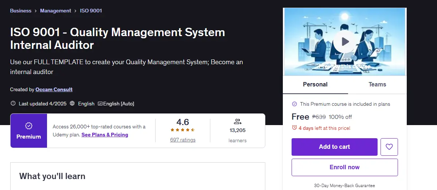The width and height of the screenshot is (437, 190).
Task: Open the 697 ratings link
Action: pos(183,140)
